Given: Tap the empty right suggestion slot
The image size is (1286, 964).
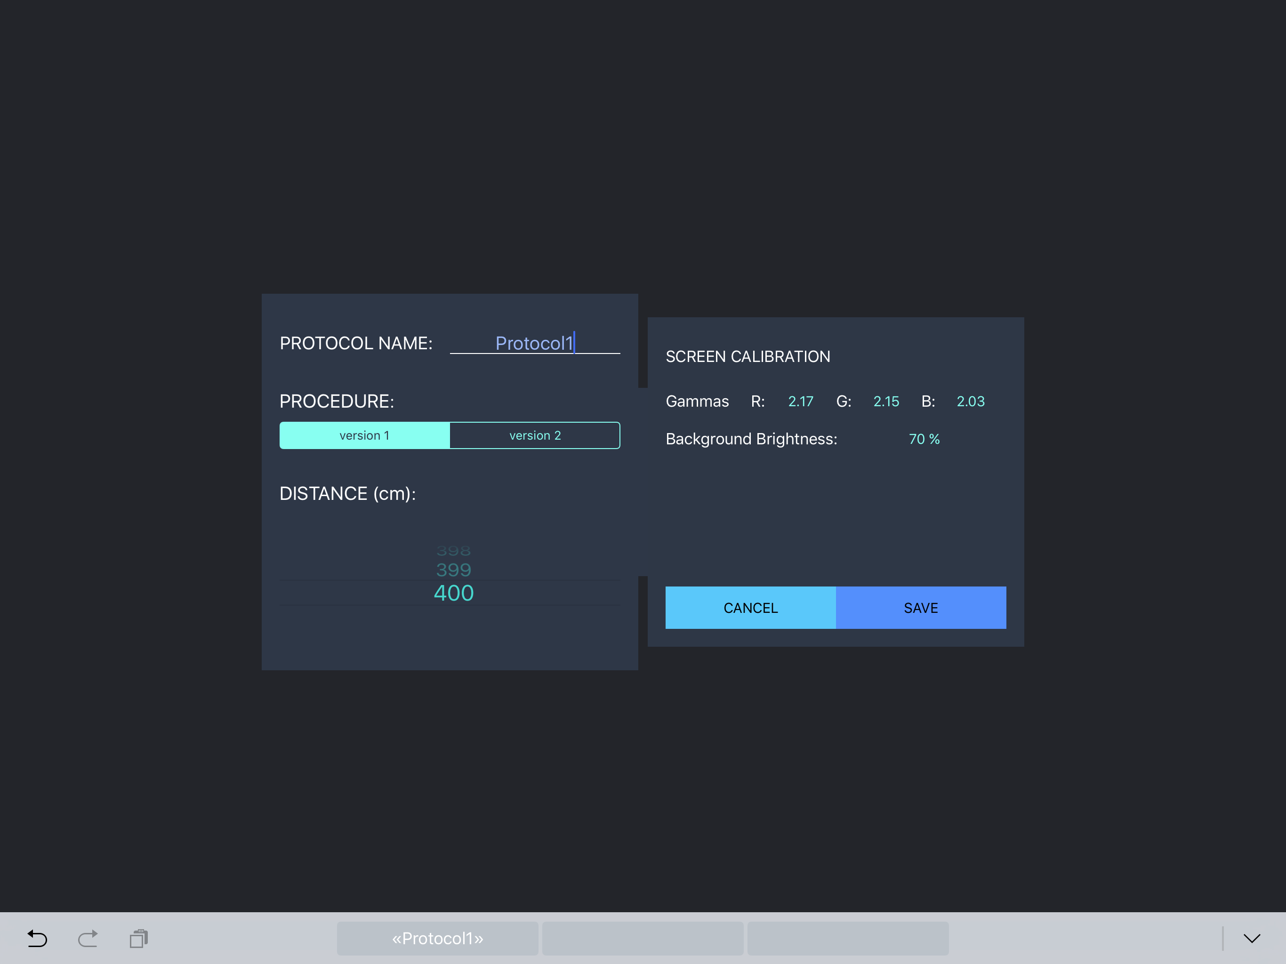Looking at the screenshot, I should (848, 938).
